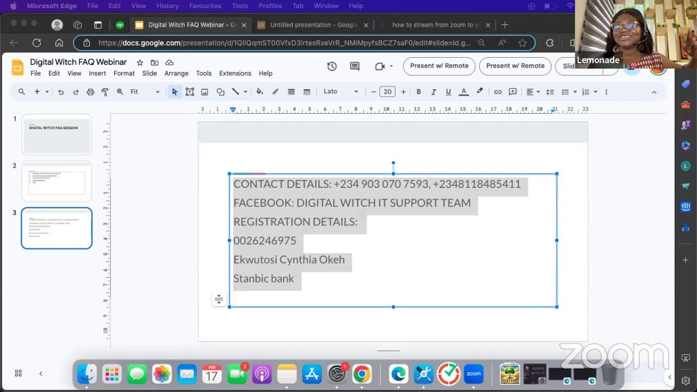Hide the menus with collapse chevron

654,92
